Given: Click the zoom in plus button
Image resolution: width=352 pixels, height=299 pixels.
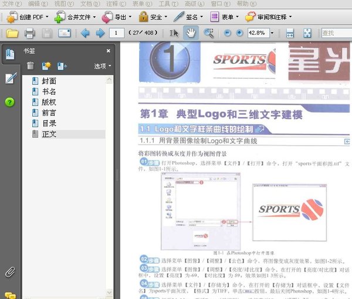Looking at the screenshot, I should click(x=239, y=33).
